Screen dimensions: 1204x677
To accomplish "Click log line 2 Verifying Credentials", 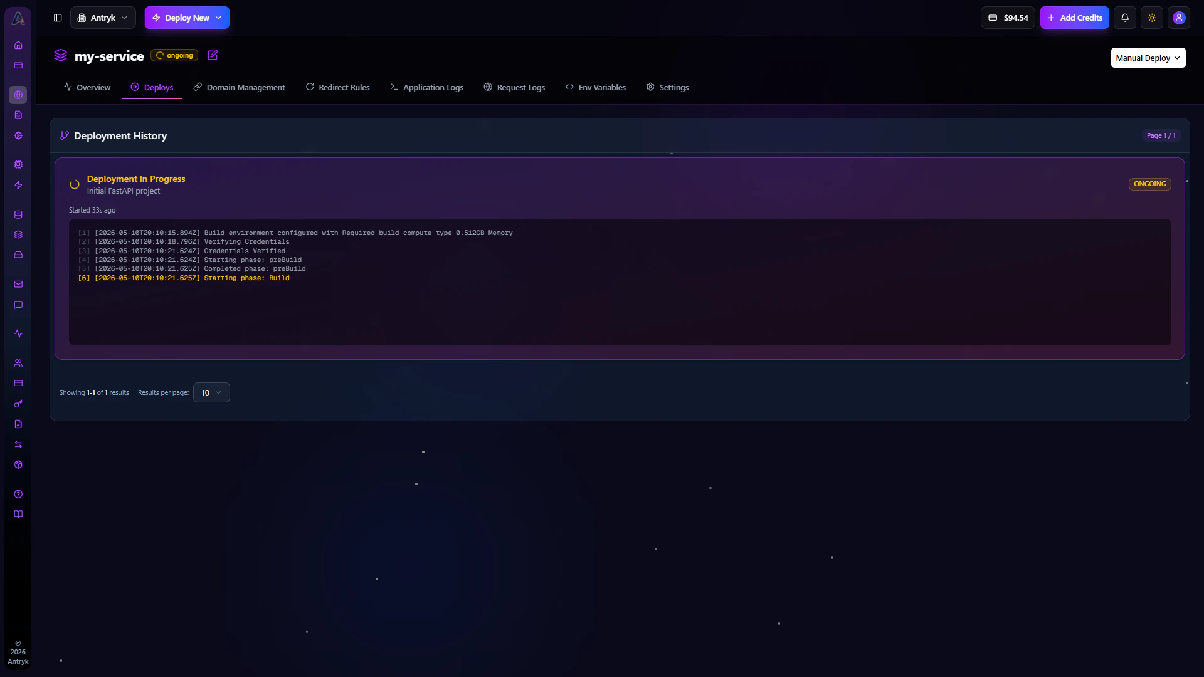I will (x=184, y=242).
